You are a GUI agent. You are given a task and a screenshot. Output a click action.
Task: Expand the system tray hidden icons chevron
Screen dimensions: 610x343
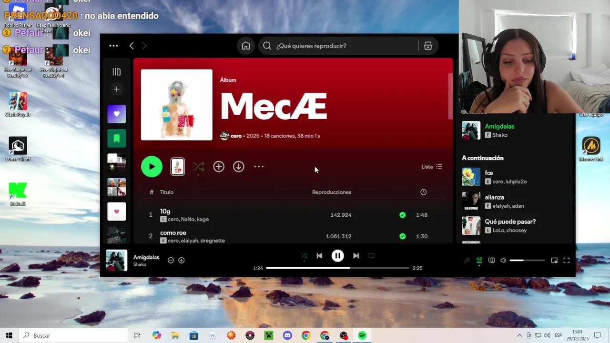pyautogui.click(x=519, y=335)
